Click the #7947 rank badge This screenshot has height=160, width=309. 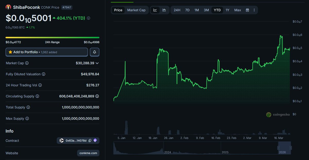tap(67, 7)
